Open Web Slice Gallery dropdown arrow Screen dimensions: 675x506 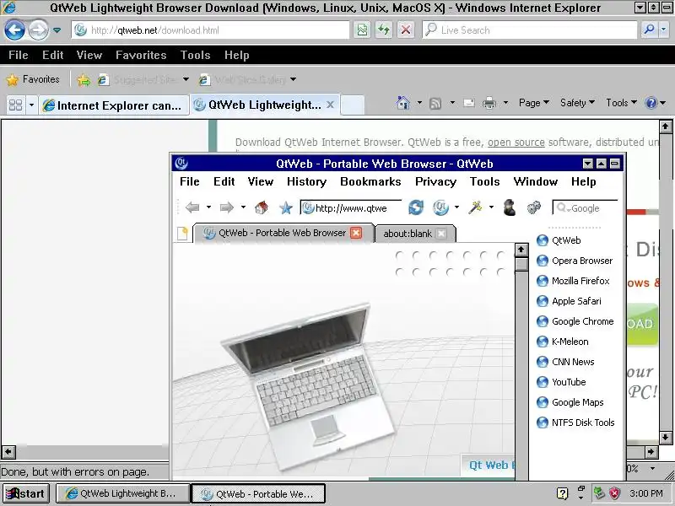tap(293, 79)
